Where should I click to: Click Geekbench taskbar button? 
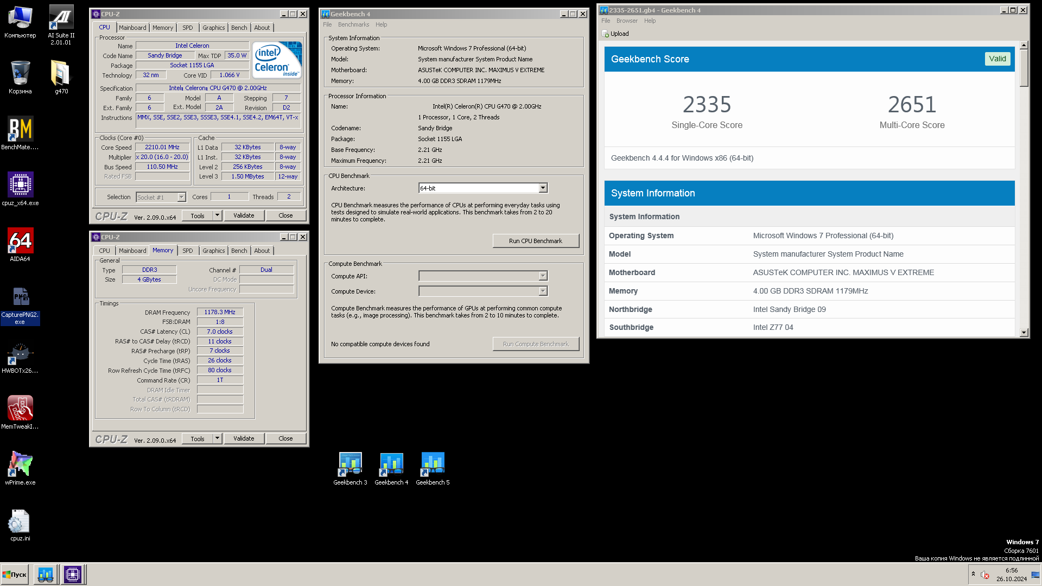46,575
